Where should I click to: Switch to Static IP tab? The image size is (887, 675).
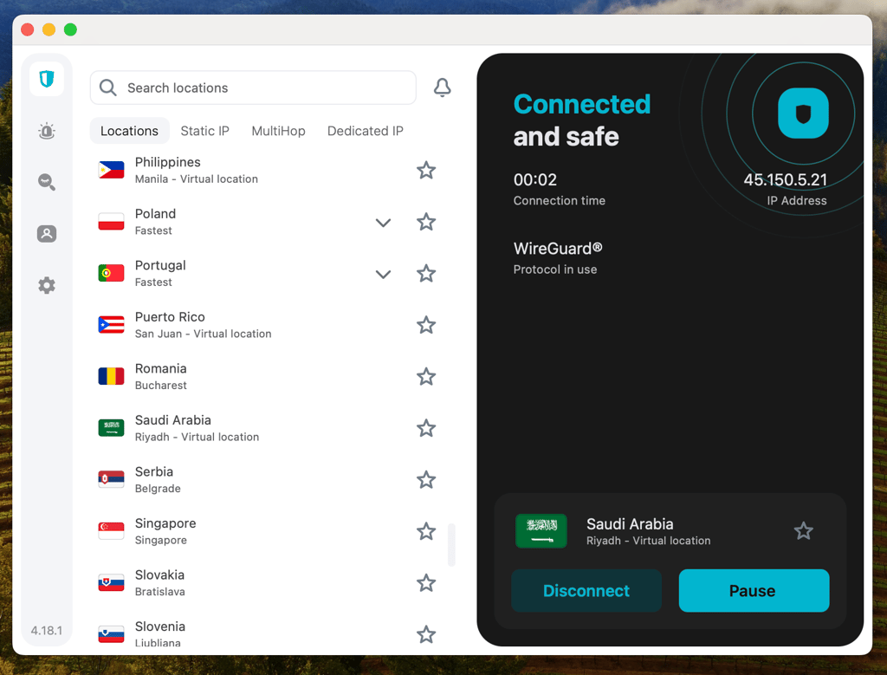coord(204,131)
